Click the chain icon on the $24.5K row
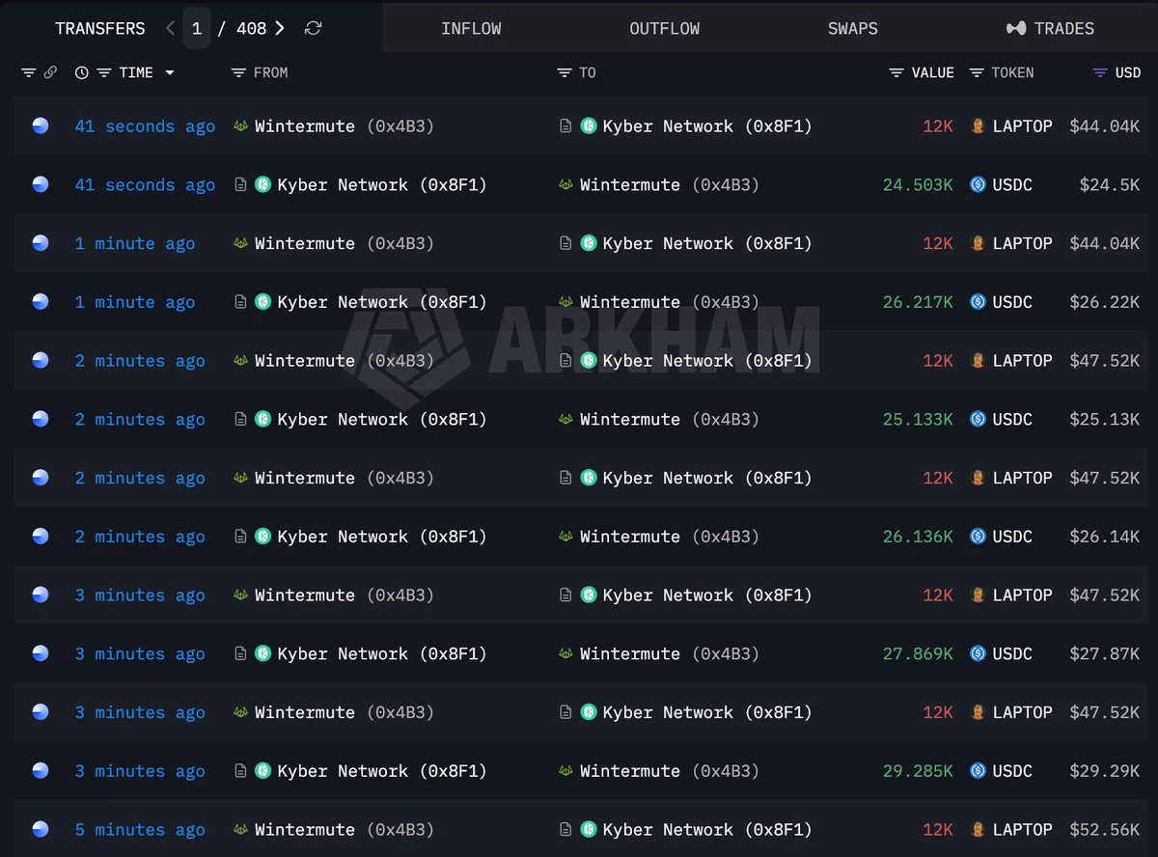The width and height of the screenshot is (1158, 857). [40, 184]
